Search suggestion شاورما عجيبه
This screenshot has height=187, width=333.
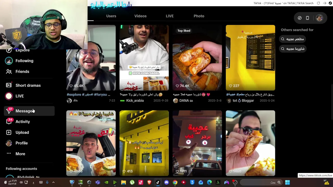pos(292,49)
